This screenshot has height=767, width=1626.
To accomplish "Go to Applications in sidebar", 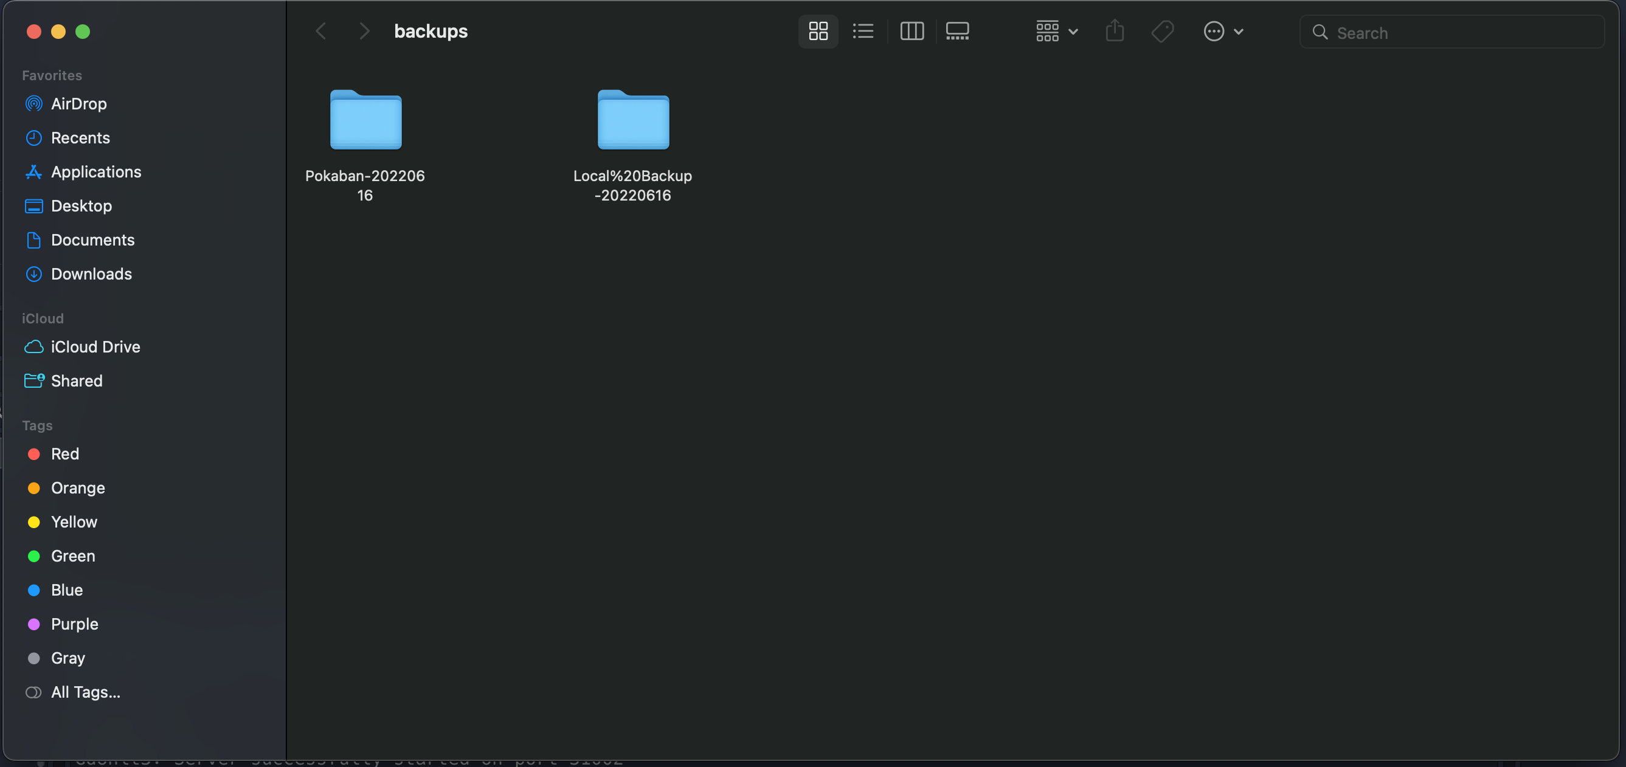I will pyautogui.click(x=96, y=171).
